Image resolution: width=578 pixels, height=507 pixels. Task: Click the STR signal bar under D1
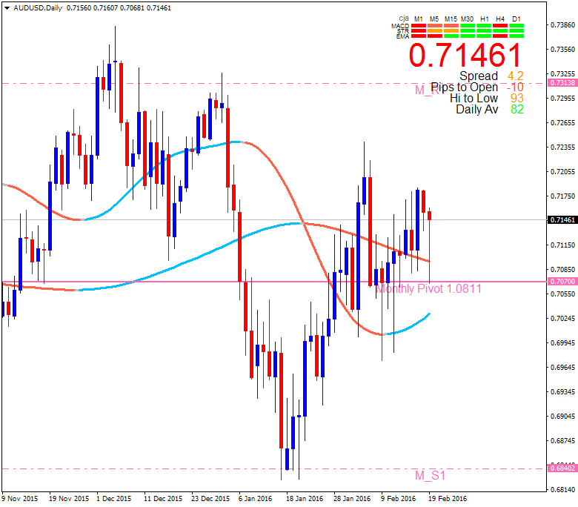click(x=516, y=31)
